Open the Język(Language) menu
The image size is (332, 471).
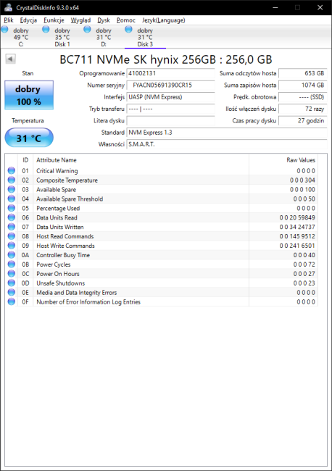[164, 20]
